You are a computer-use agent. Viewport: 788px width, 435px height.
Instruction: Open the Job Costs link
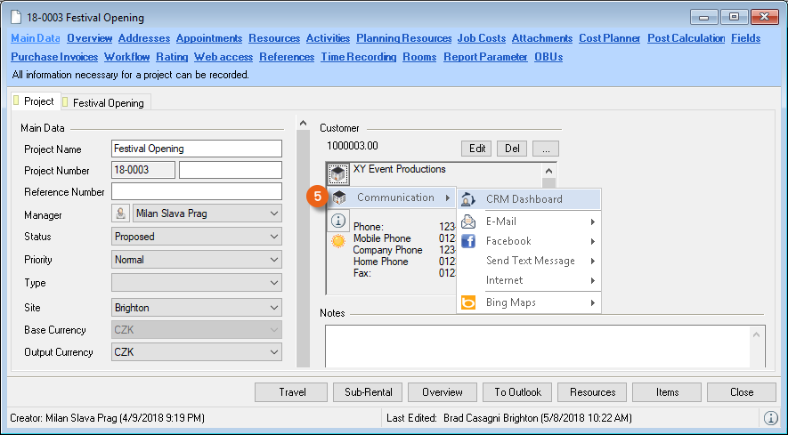tap(481, 38)
